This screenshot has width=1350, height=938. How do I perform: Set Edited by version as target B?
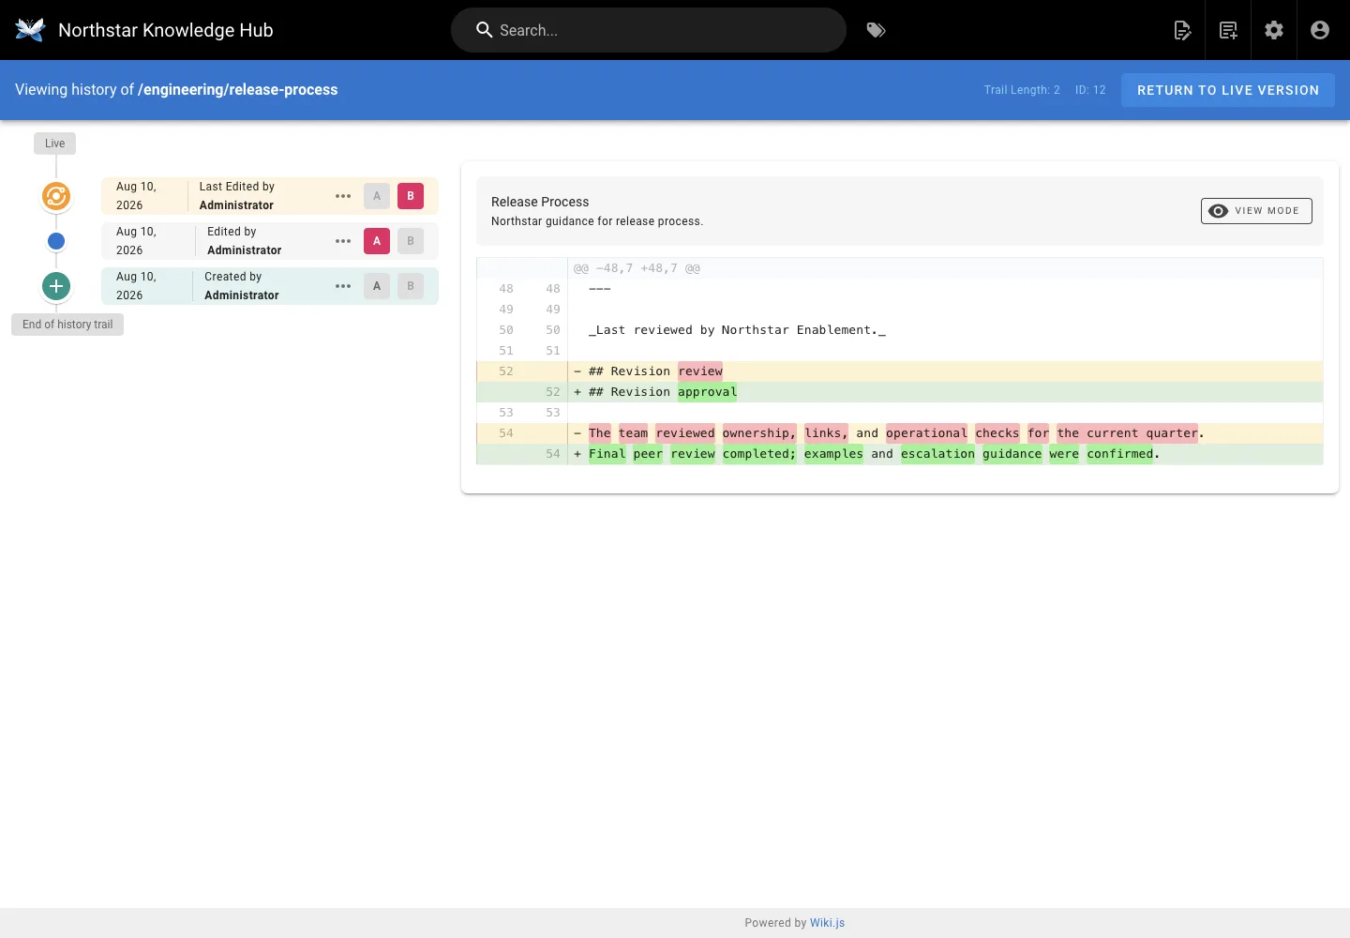pyautogui.click(x=411, y=241)
